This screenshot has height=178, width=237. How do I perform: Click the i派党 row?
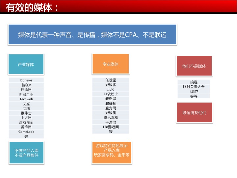(194, 91)
